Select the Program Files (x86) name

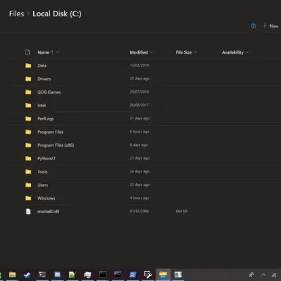56,145
